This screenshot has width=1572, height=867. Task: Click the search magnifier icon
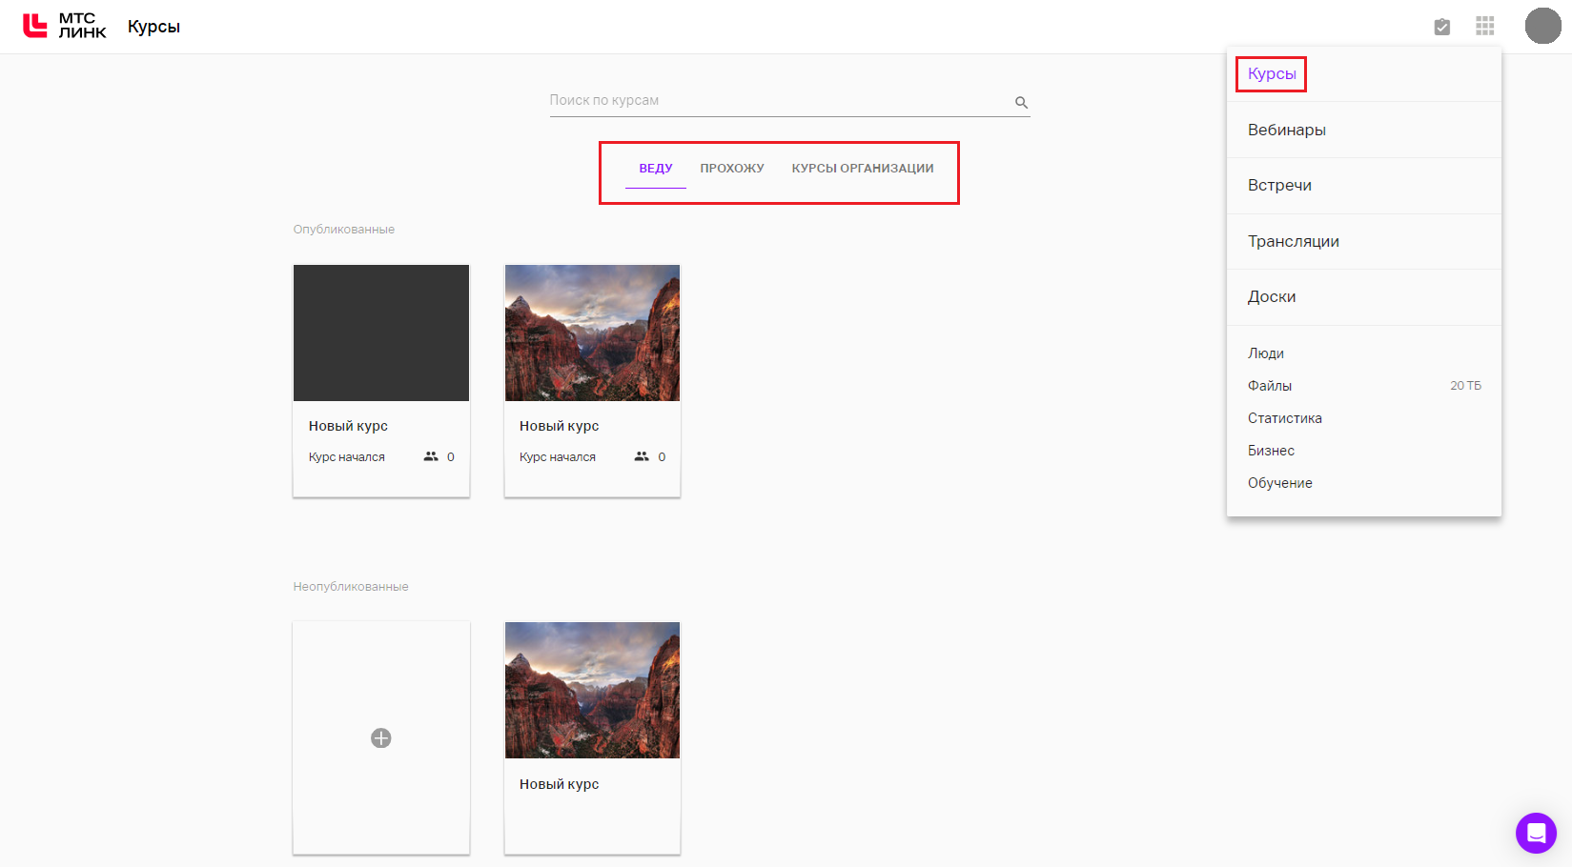pyautogui.click(x=1021, y=102)
